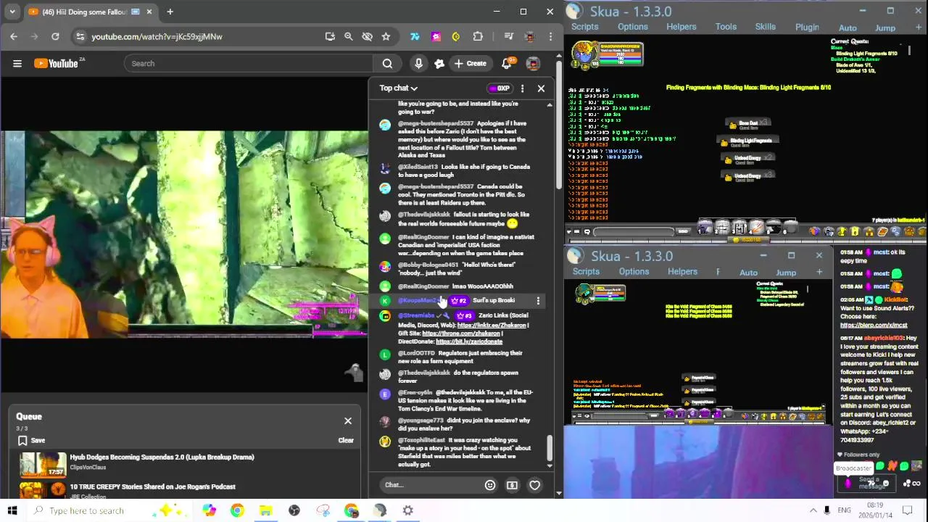Reload the Chrome page
This screenshot has width=928, height=522.
55,36
